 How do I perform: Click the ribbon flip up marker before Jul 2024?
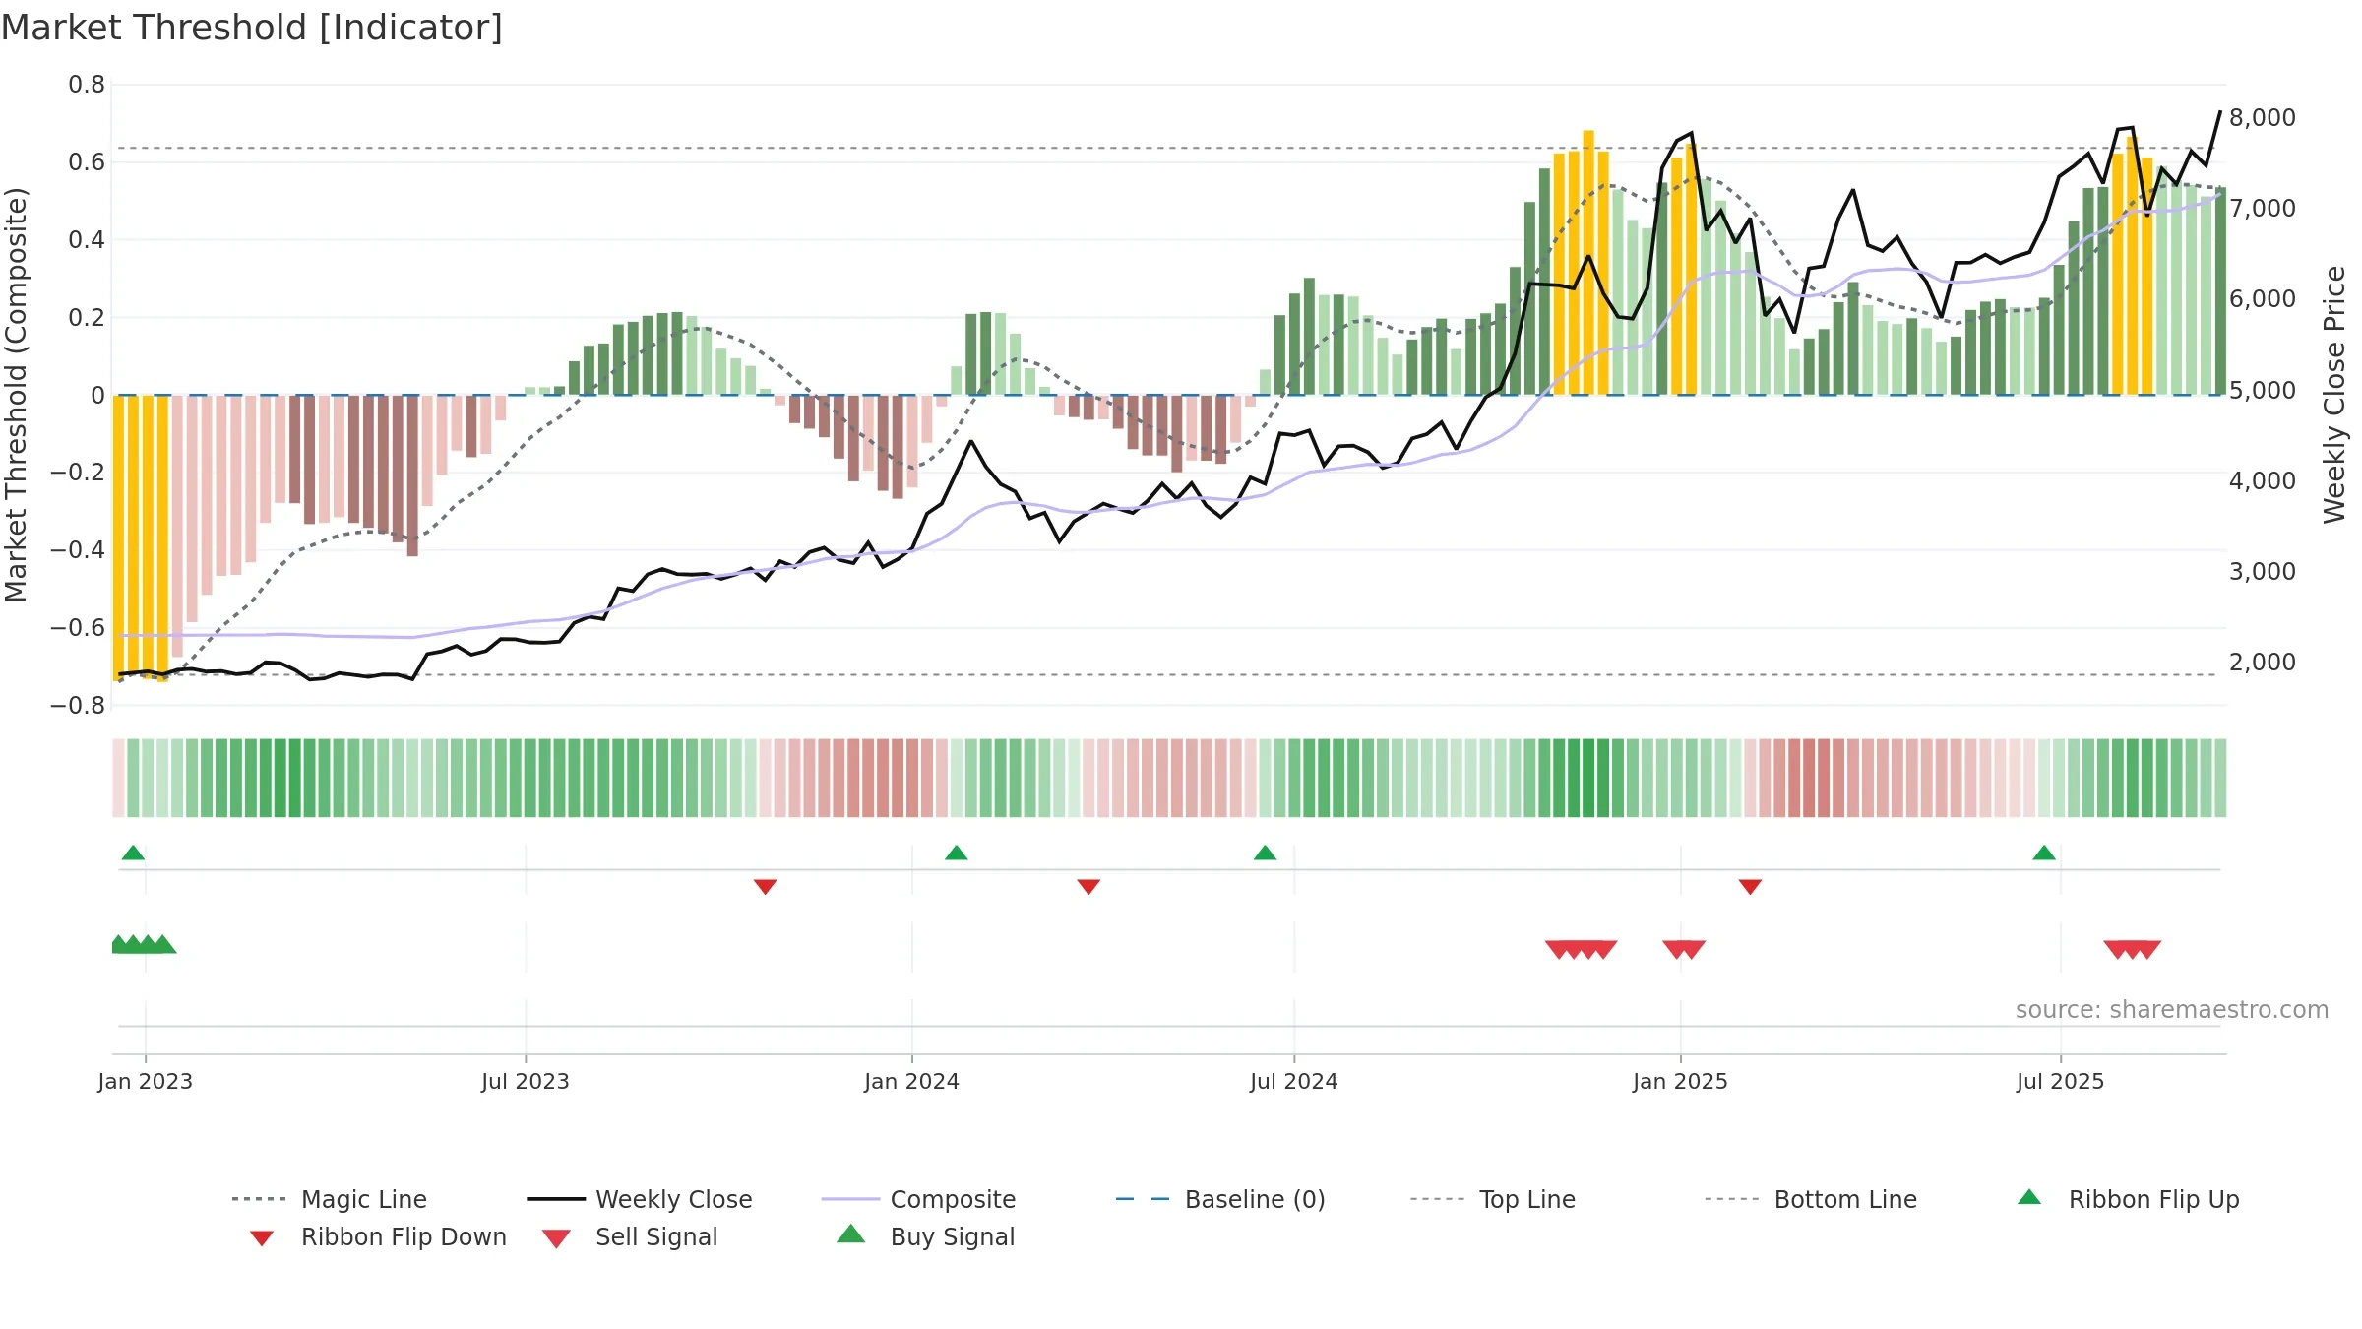1265,853
